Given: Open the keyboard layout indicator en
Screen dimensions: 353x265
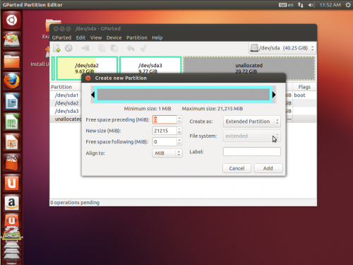Looking at the screenshot, I should pyautogui.click(x=286, y=5).
